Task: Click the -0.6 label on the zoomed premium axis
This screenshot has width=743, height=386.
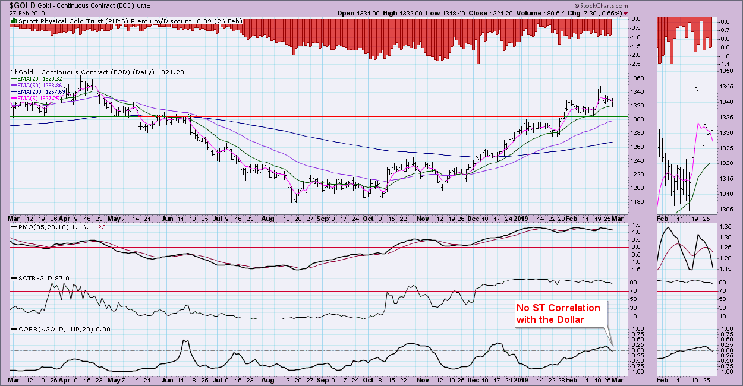Action: 725,22
